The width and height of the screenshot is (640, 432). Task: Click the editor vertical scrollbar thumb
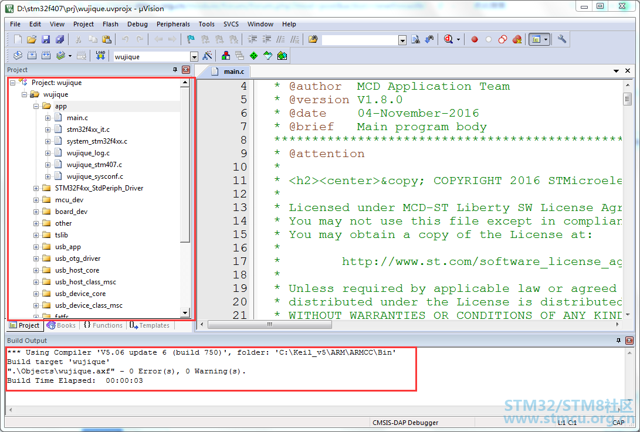pyautogui.click(x=627, y=99)
